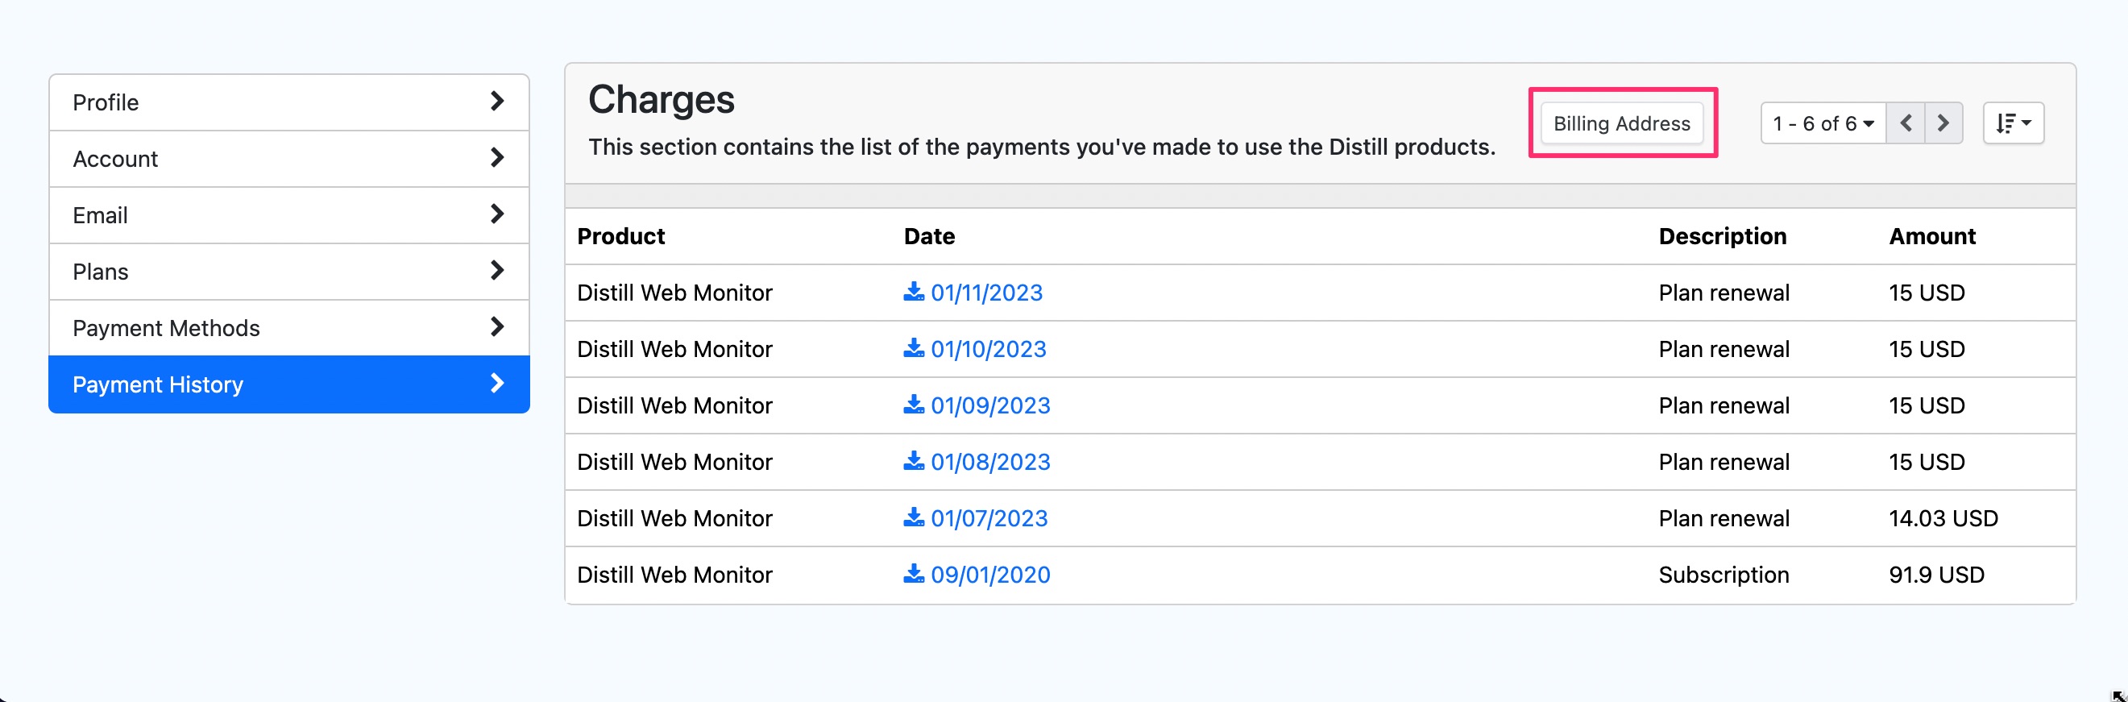Click the Product column header
This screenshot has width=2128, height=702.
[621, 236]
